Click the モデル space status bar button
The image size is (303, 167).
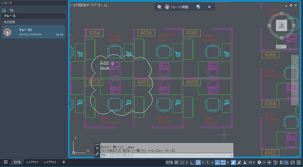[x=169, y=162]
